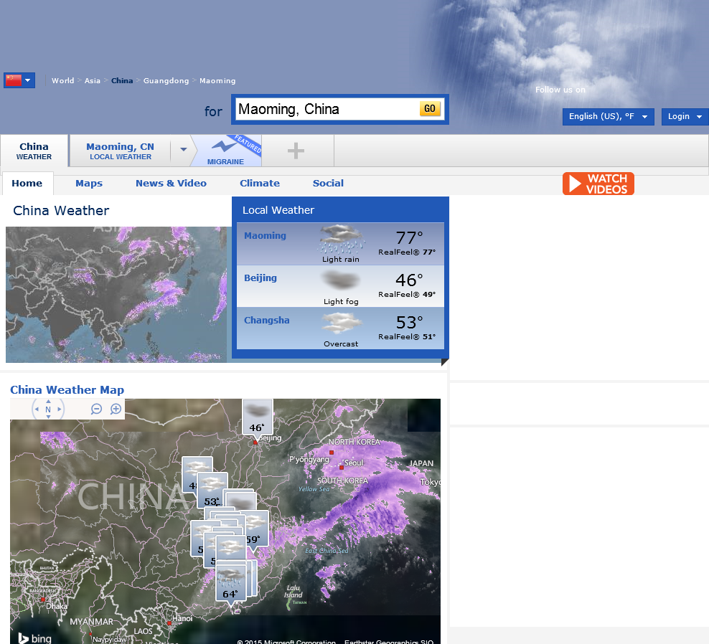
Task: Open the Climate navigation tab
Action: tap(260, 183)
